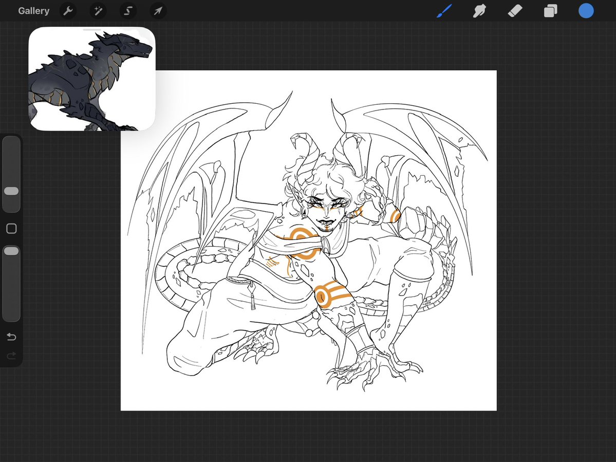Redo the last undone action
The height and width of the screenshot is (462, 616).
[x=11, y=356]
